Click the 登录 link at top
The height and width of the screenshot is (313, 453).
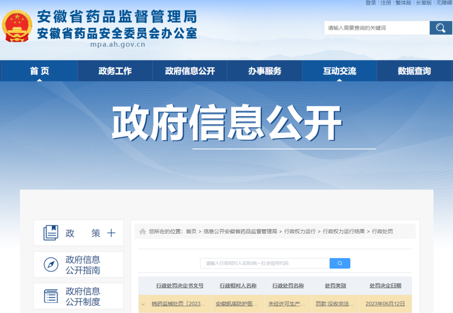371,3
